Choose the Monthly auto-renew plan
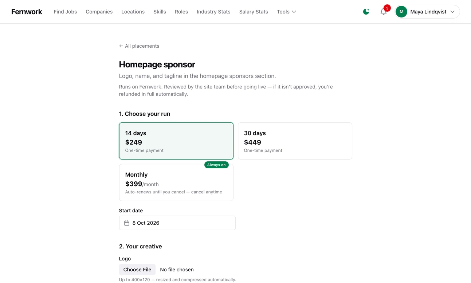471x283 pixels. [176, 182]
